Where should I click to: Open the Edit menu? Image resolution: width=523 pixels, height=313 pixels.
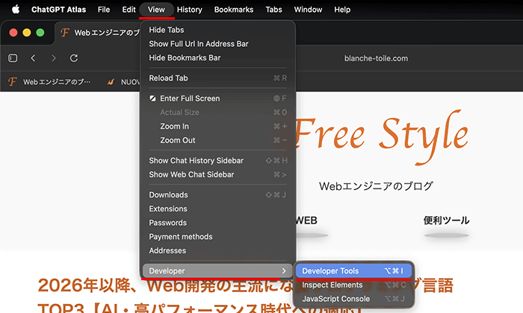click(x=129, y=10)
